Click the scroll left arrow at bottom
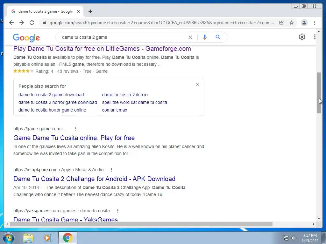This screenshot has width=326, height=244. point(7,224)
